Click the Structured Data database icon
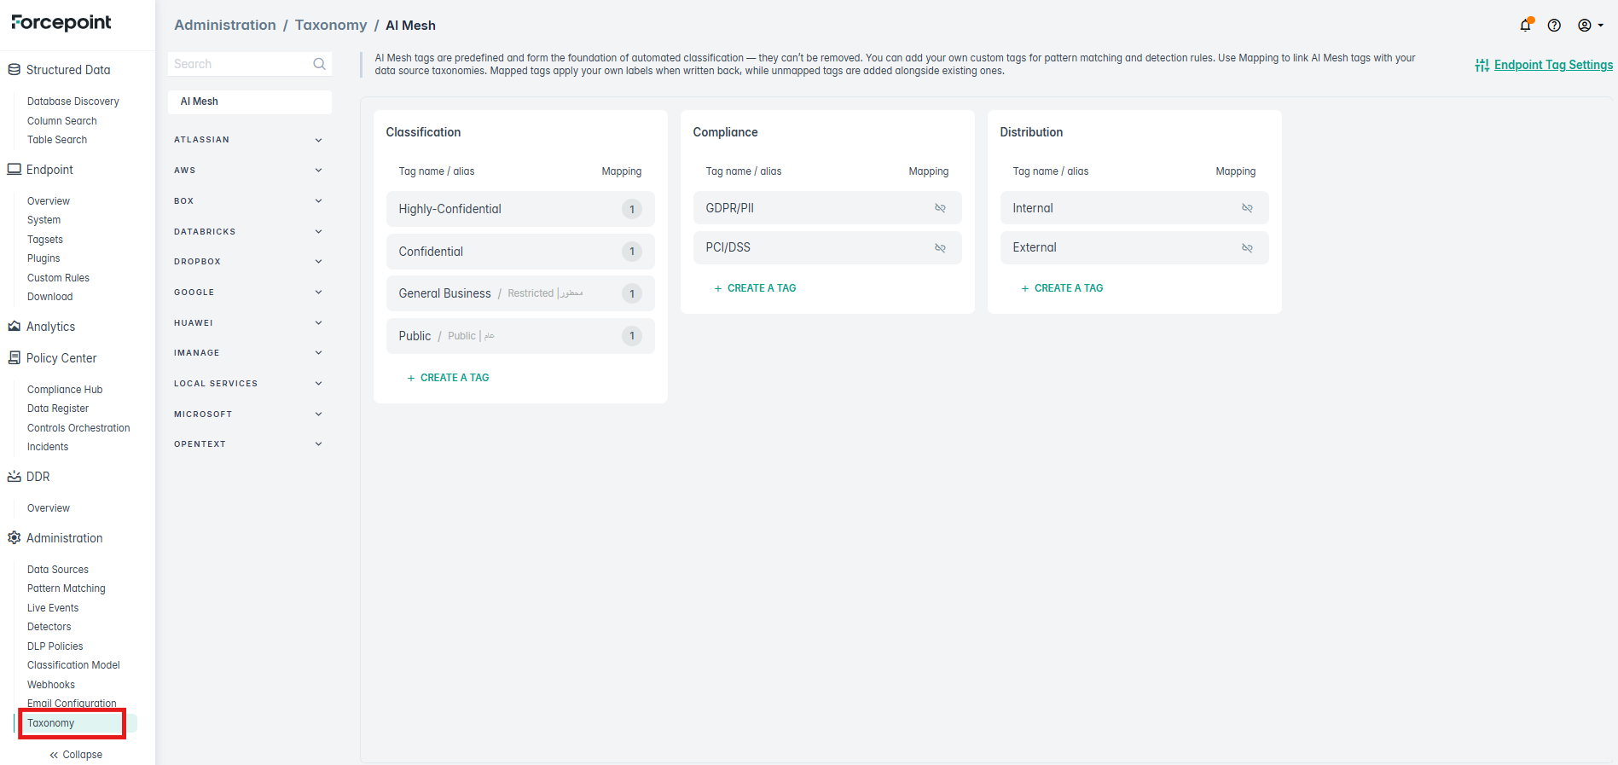1618x765 pixels. [14, 70]
